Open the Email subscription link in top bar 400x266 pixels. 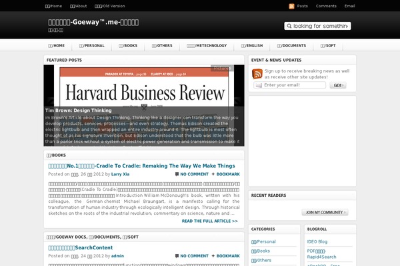click(x=349, y=6)
